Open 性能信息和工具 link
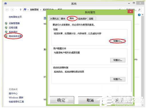The image size is (146, 109). click(16, 102)
